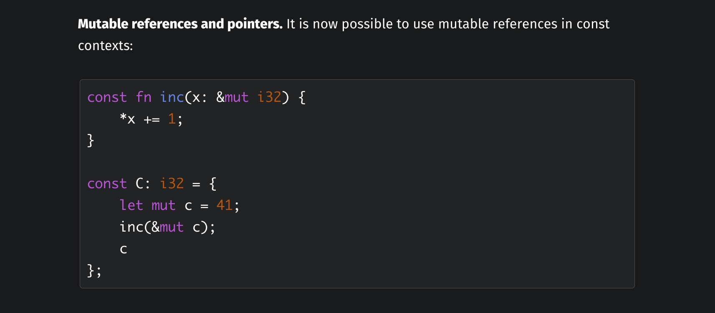Click the "inc" call inside the const block
This screenshot has height=313, width=715.
tap(131, 227)
